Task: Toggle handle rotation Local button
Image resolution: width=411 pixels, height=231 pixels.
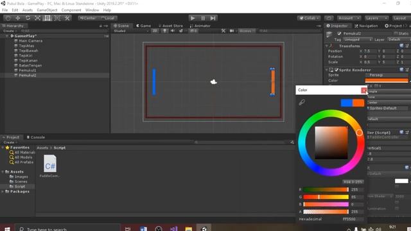Action: (108, 18)
